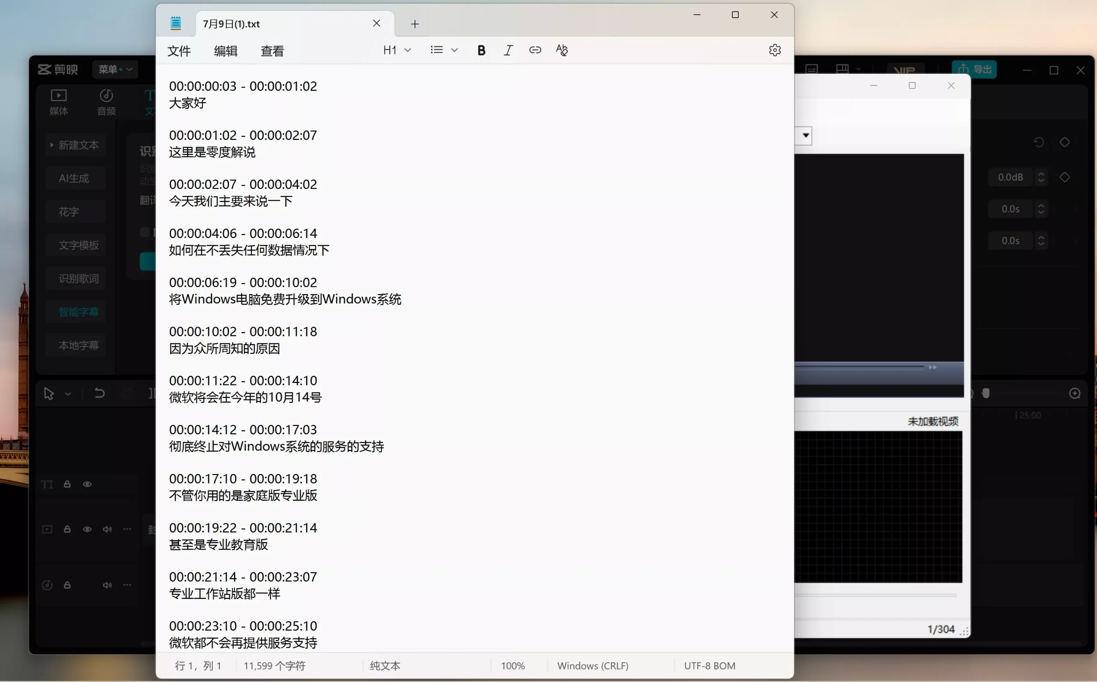Toggle visibility of the text track
Viewport: 1097px width, 682px height.
[87, 484]
